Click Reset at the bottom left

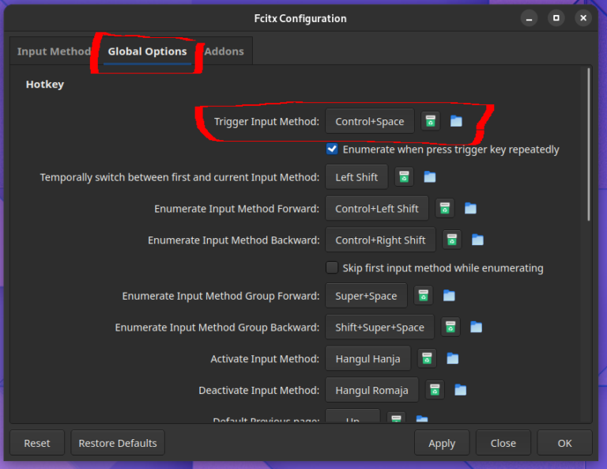tap(37, 443)
